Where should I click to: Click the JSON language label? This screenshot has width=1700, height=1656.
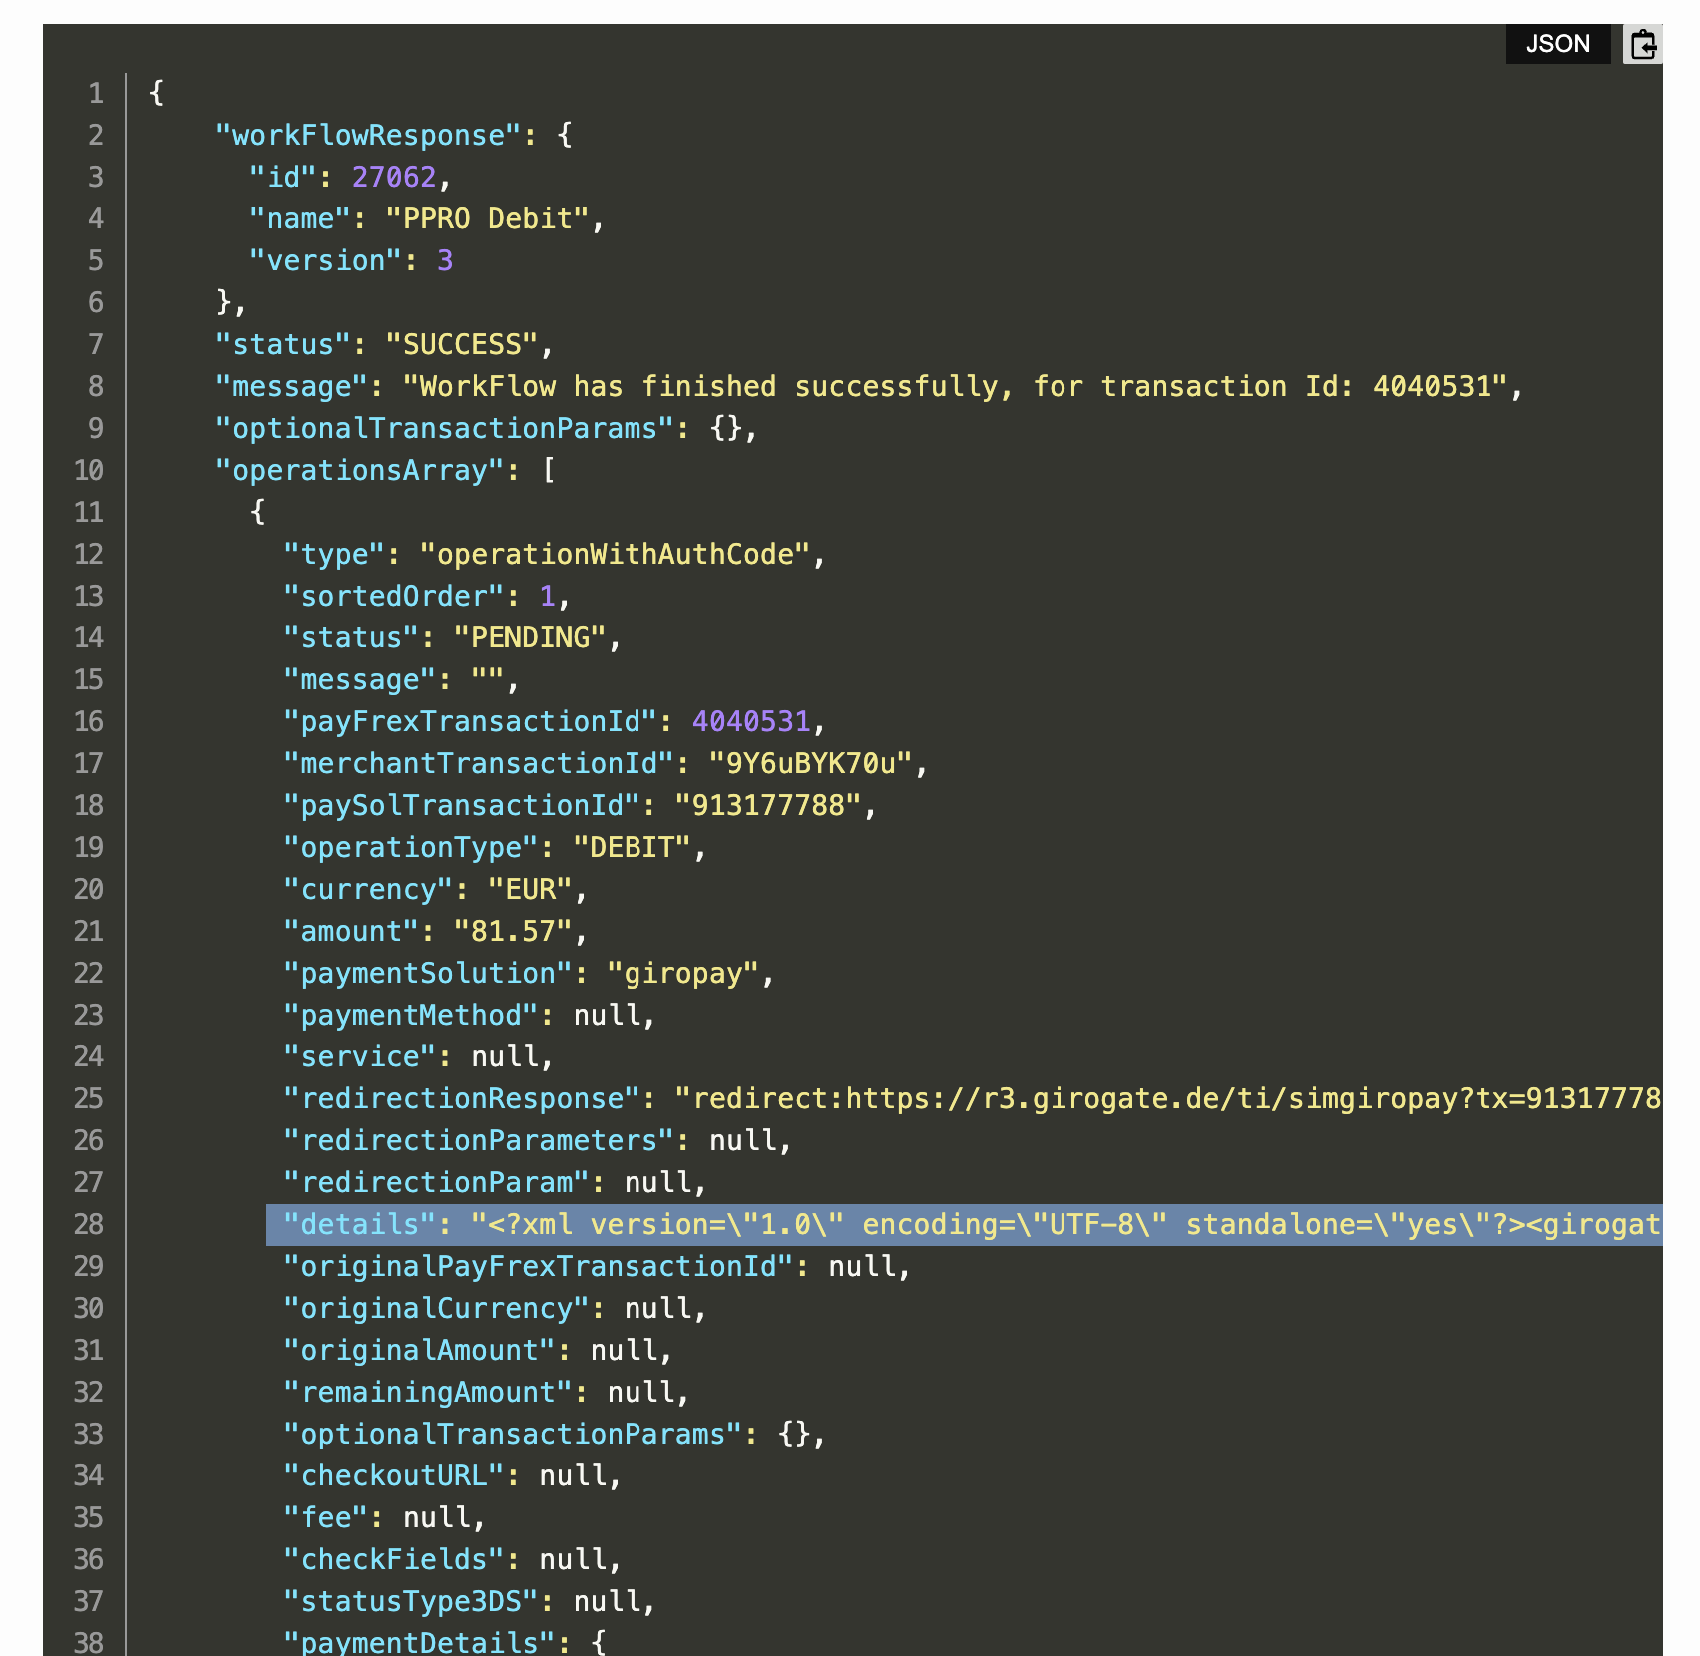point(1557,44)
